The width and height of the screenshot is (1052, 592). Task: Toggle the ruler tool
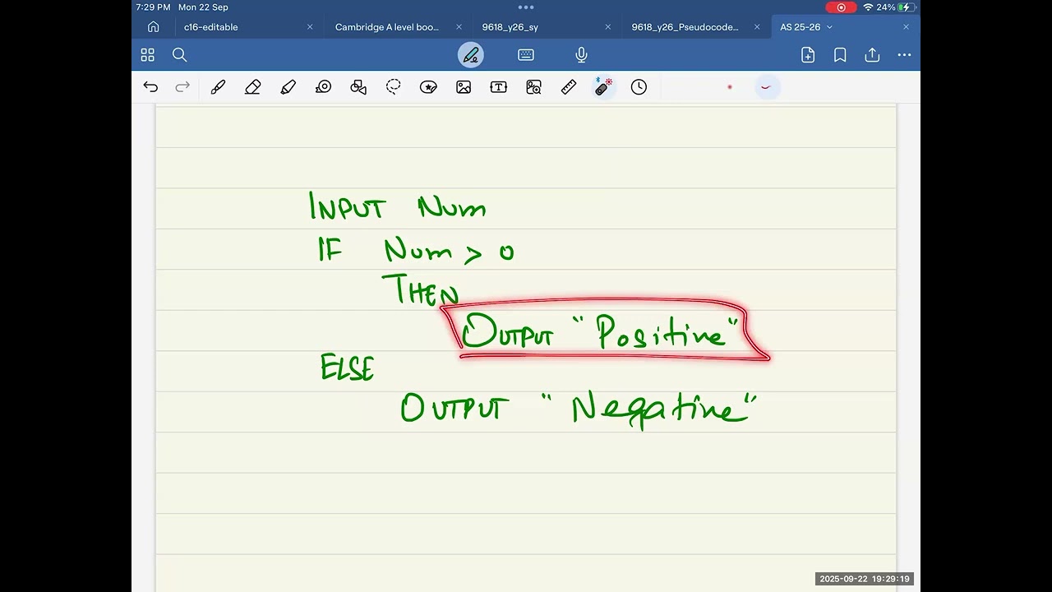(569, 87)
